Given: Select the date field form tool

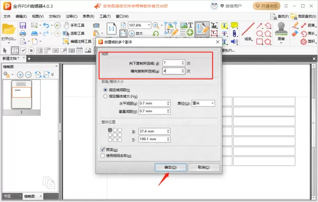Looking at the screenshot, I should tap(79, 50).
